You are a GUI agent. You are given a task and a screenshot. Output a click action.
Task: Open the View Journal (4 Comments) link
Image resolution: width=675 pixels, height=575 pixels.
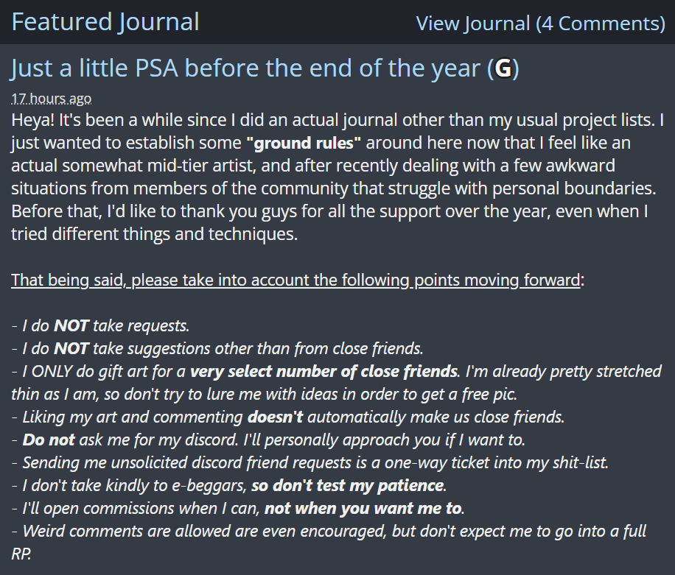click(x=540, y=23)
